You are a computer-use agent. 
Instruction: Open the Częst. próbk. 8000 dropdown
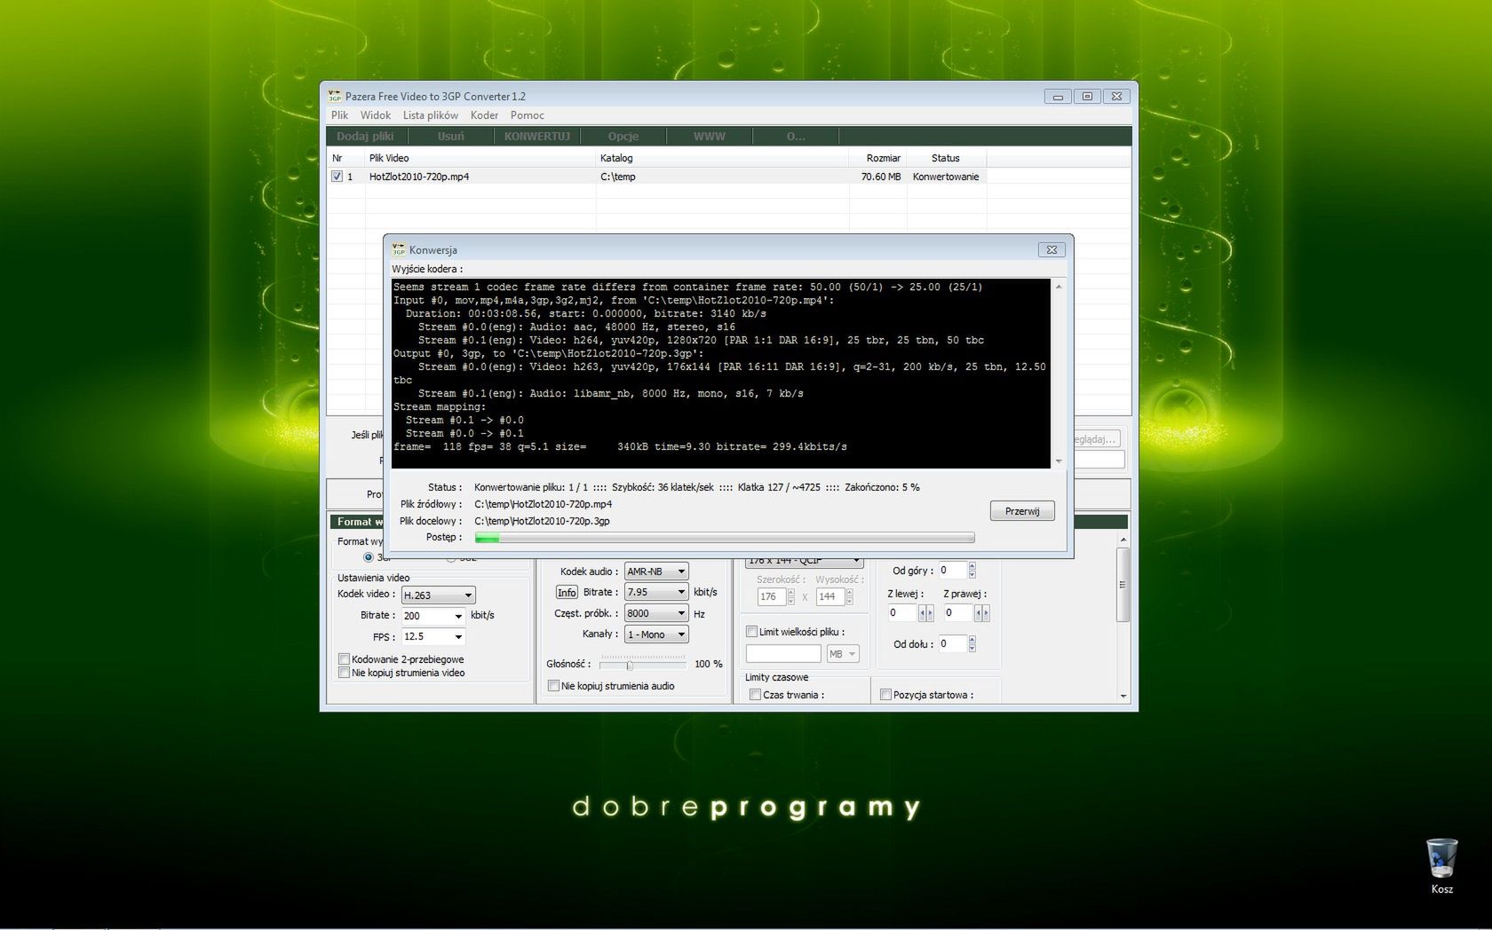656,613
